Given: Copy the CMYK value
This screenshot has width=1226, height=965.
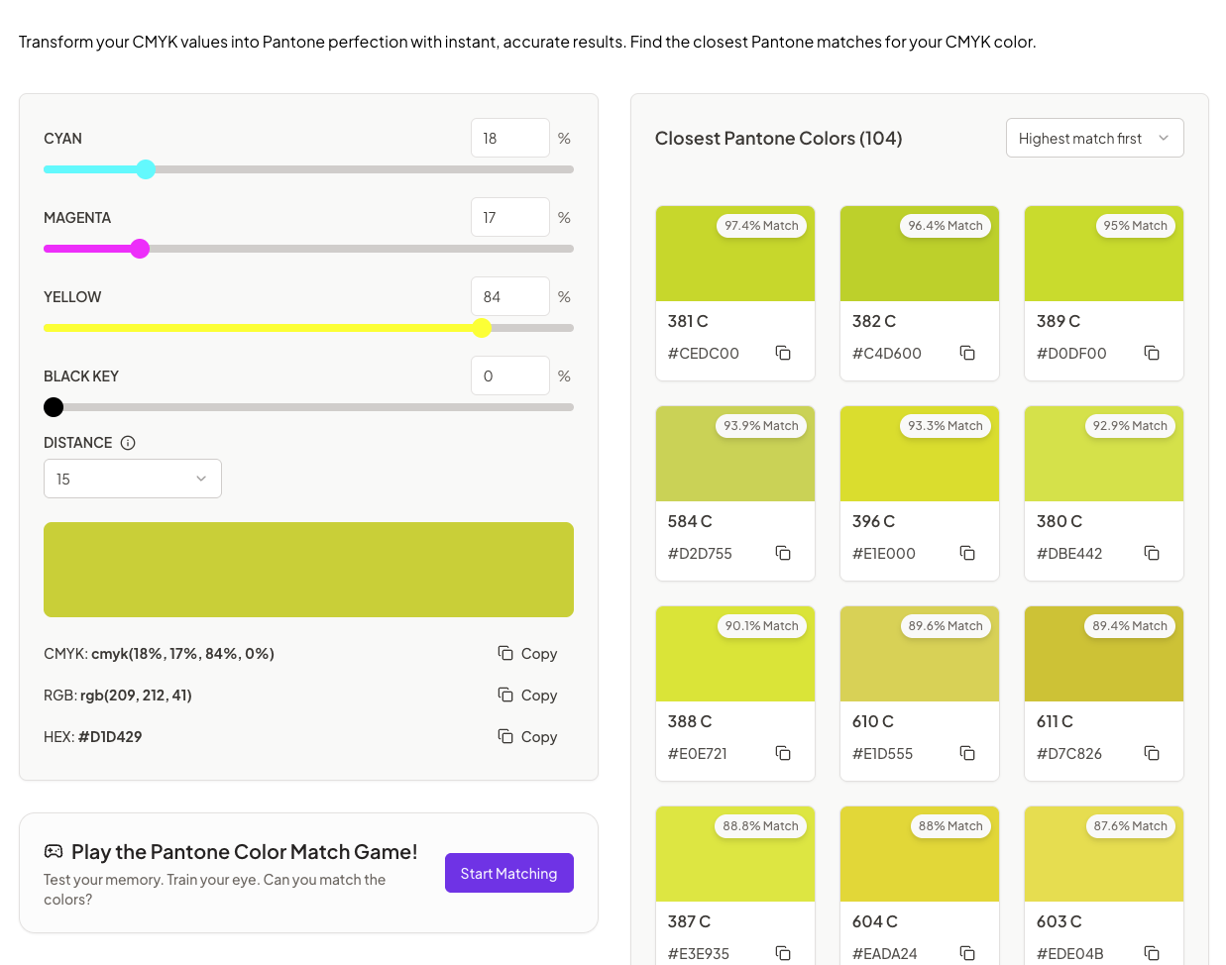Looking at the screenshot, I should pos(528,654).
